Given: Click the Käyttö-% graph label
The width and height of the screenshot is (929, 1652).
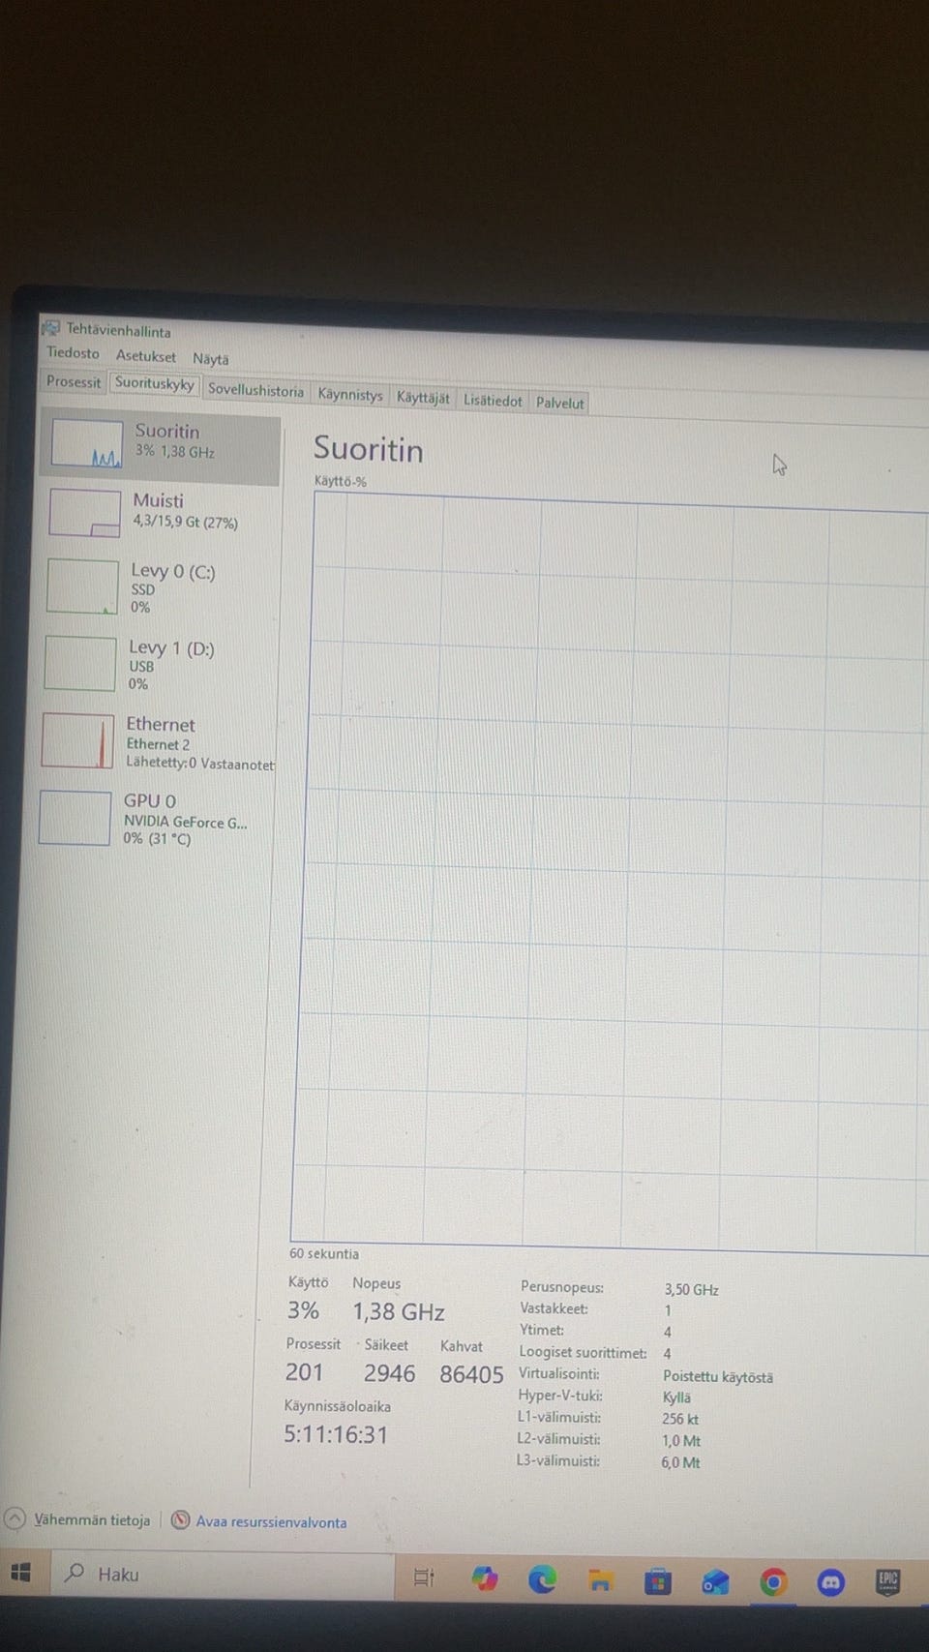Looking at the screenshot, I should click(341, 481).
